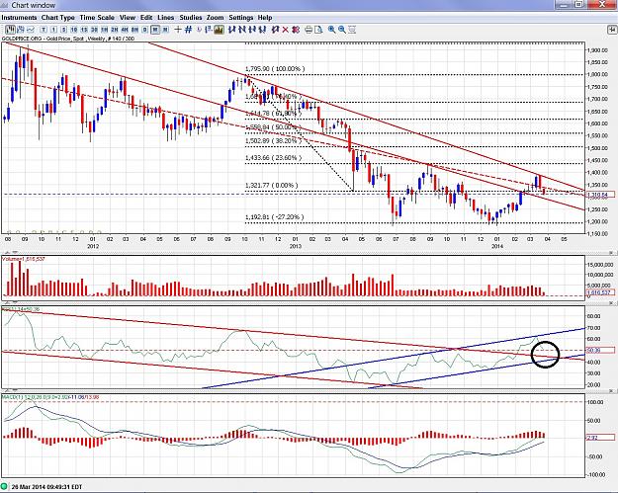This screenshot has width=618, height=493.
Task: Select the bar chart type icon
Action: (x=22, y=30)
